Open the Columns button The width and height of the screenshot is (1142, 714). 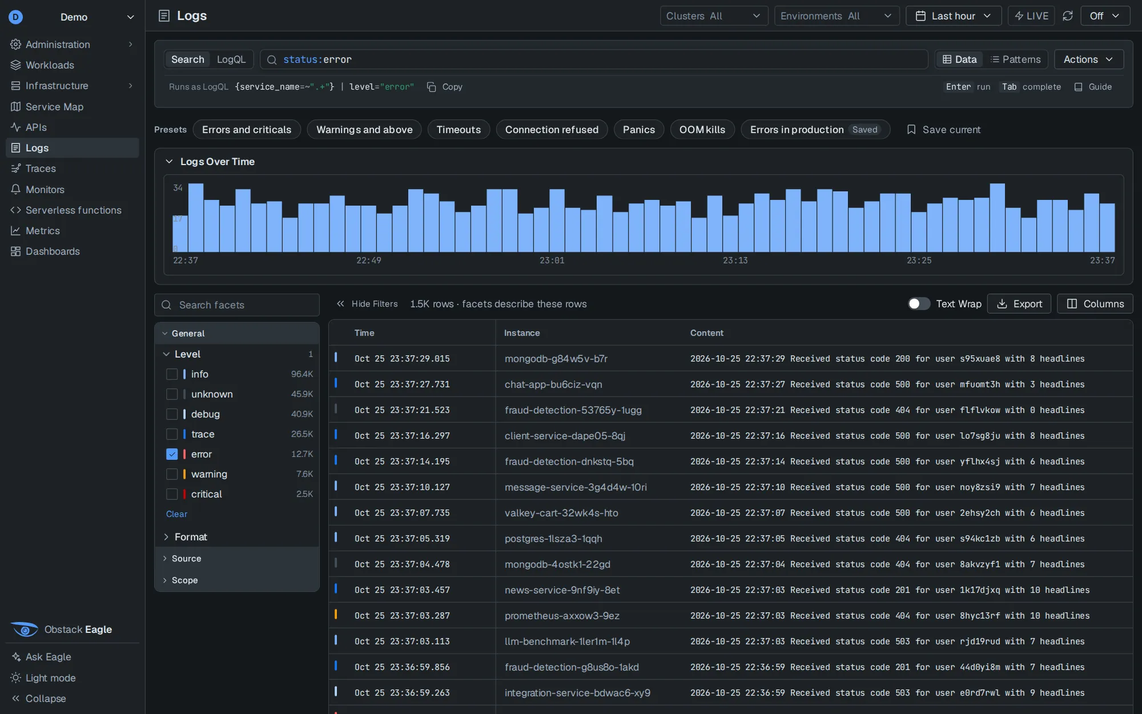1095,304
